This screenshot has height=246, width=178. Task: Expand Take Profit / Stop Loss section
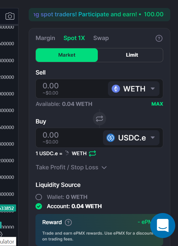click(71, 167)
